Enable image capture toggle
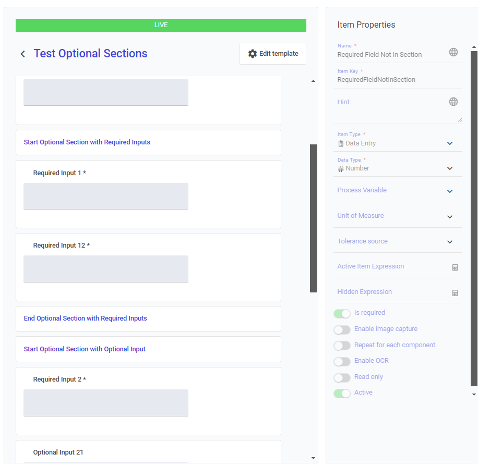 (342, 329)
